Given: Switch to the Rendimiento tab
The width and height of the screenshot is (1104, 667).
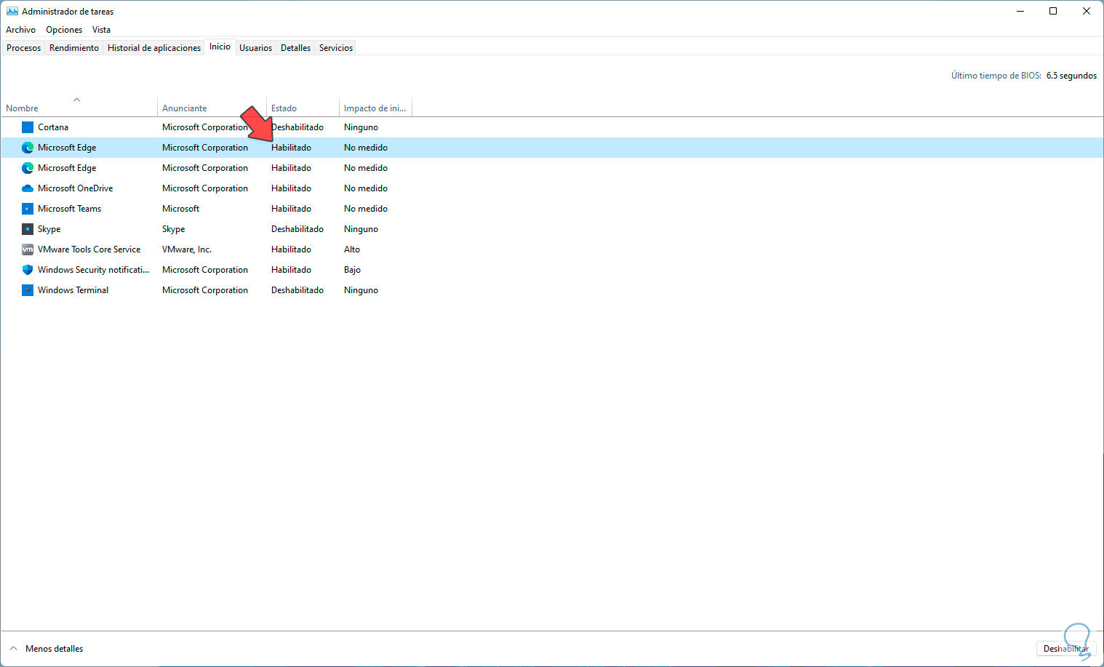Looking at the screenshot, I should 74,48.
